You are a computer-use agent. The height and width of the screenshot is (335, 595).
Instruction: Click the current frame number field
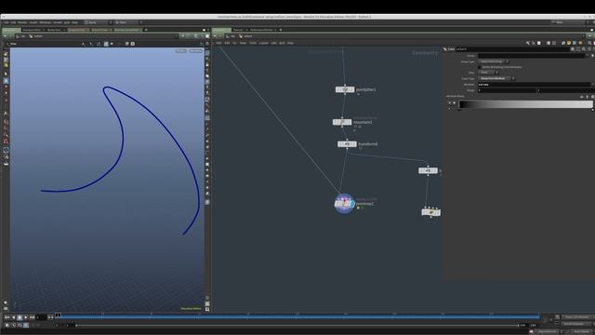point(41,317)
